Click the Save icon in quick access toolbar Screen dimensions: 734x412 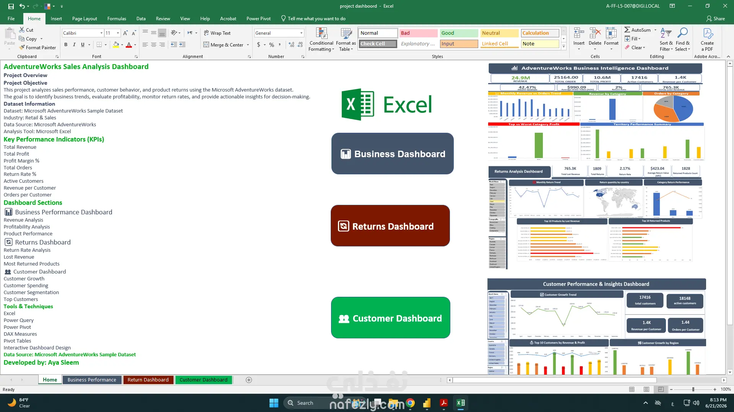11,6
